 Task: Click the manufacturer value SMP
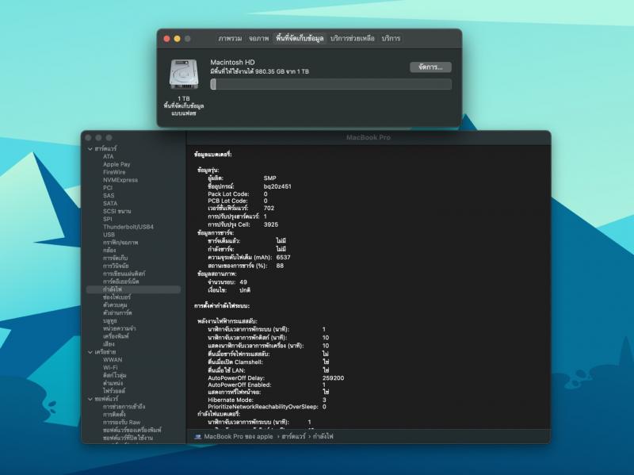click(x=269, y=178)
